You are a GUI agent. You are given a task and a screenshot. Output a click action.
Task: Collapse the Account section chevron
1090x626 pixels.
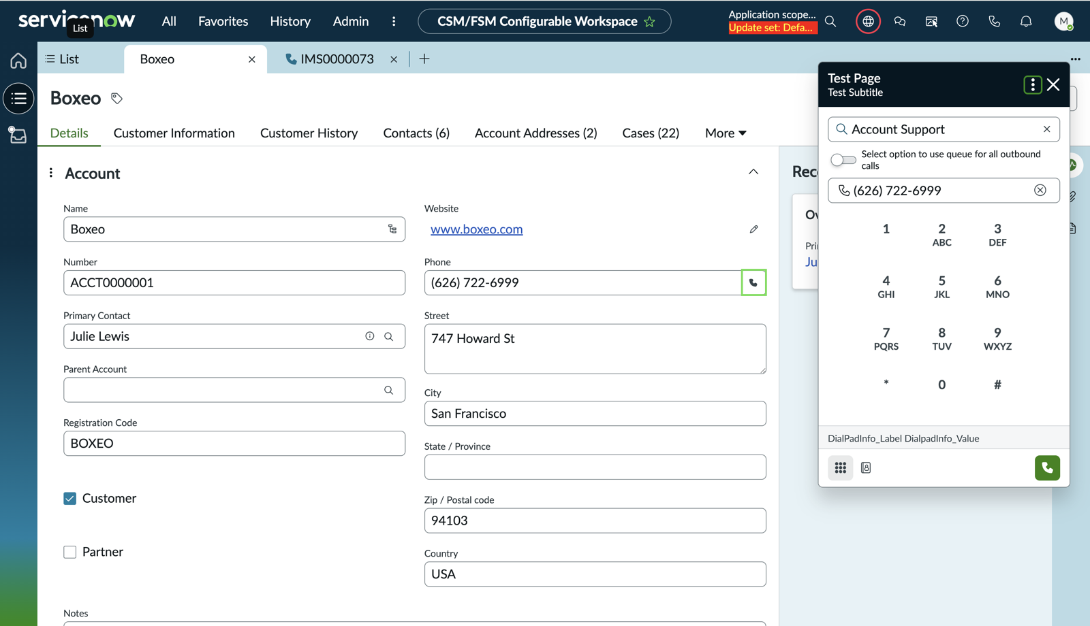[x=753, y=172]
